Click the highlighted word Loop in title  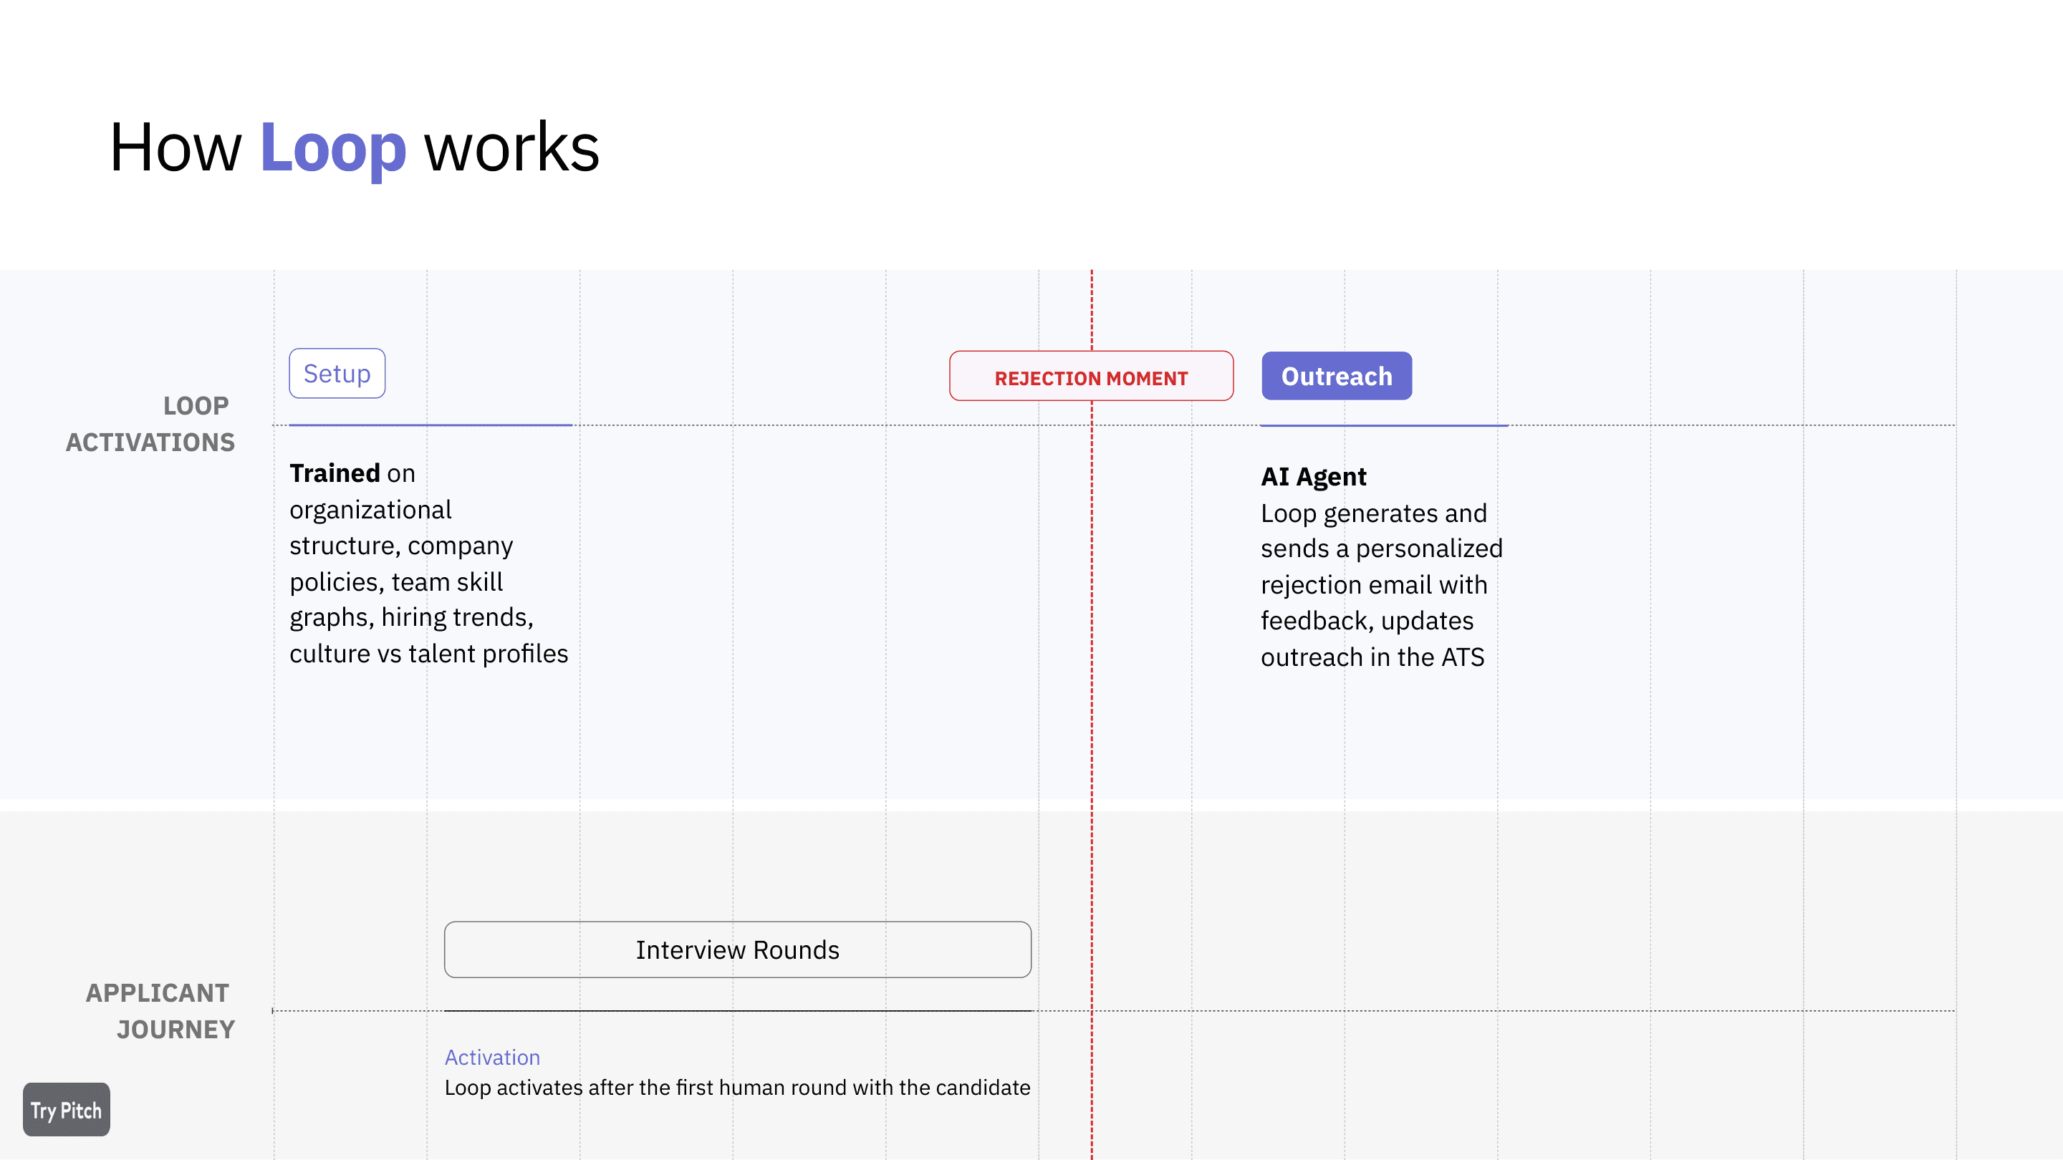click(333, 148)
